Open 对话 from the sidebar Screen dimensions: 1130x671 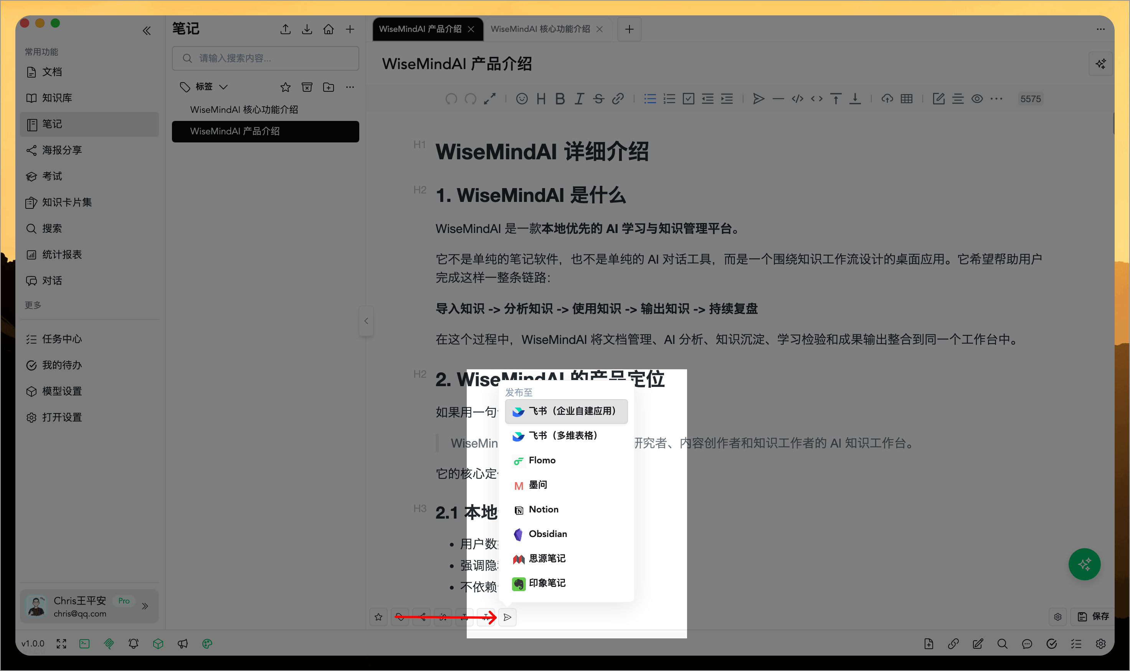point(52,280)
